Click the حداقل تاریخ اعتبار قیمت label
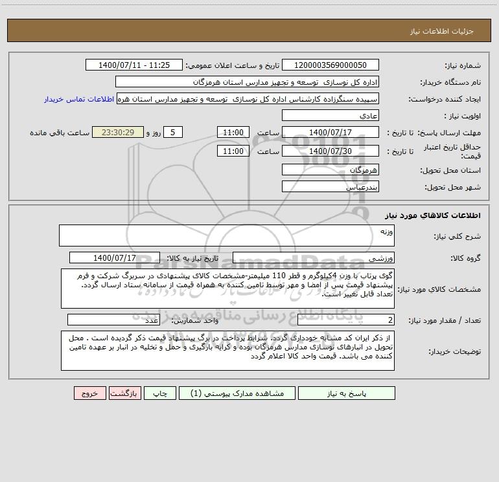This screenshot has height=482, width=499. pos(452,151)
